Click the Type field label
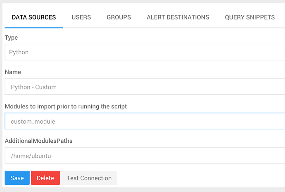The image size is (285, 192). (11, 38)
